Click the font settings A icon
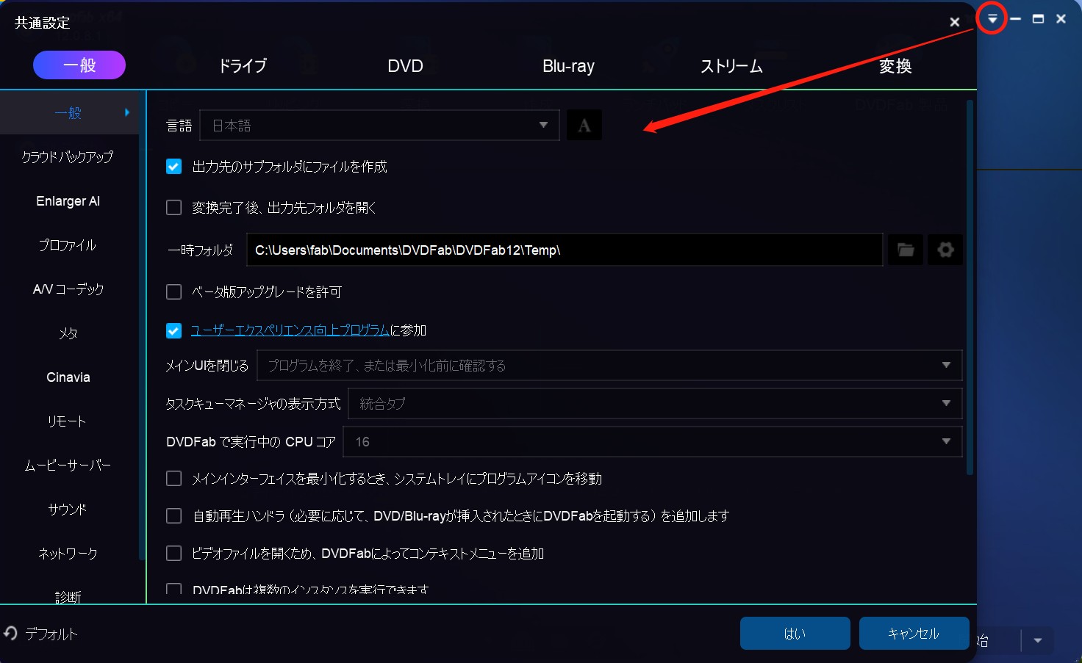 (584, 125)
